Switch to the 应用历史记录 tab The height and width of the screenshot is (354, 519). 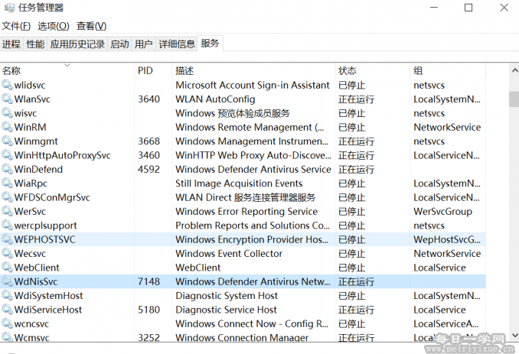click(x=77, y=44)
